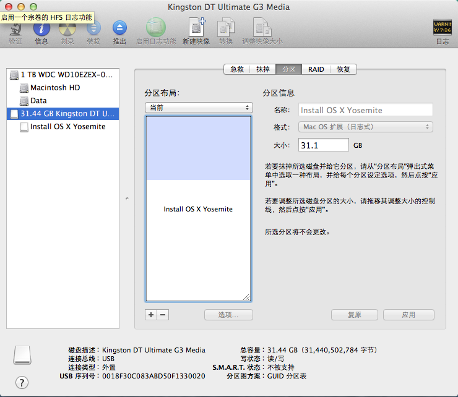458x397 pixels.
Task: Select 31.44 GB Kingston DT disk row
Action: tap(63, 114)
